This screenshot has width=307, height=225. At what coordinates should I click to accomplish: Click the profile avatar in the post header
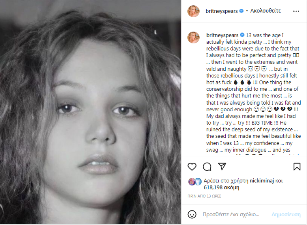[x=193, y=11]
